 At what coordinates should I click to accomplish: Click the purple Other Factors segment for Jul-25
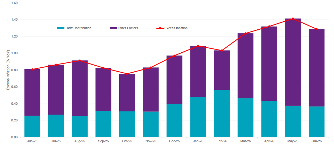point(56,90)
